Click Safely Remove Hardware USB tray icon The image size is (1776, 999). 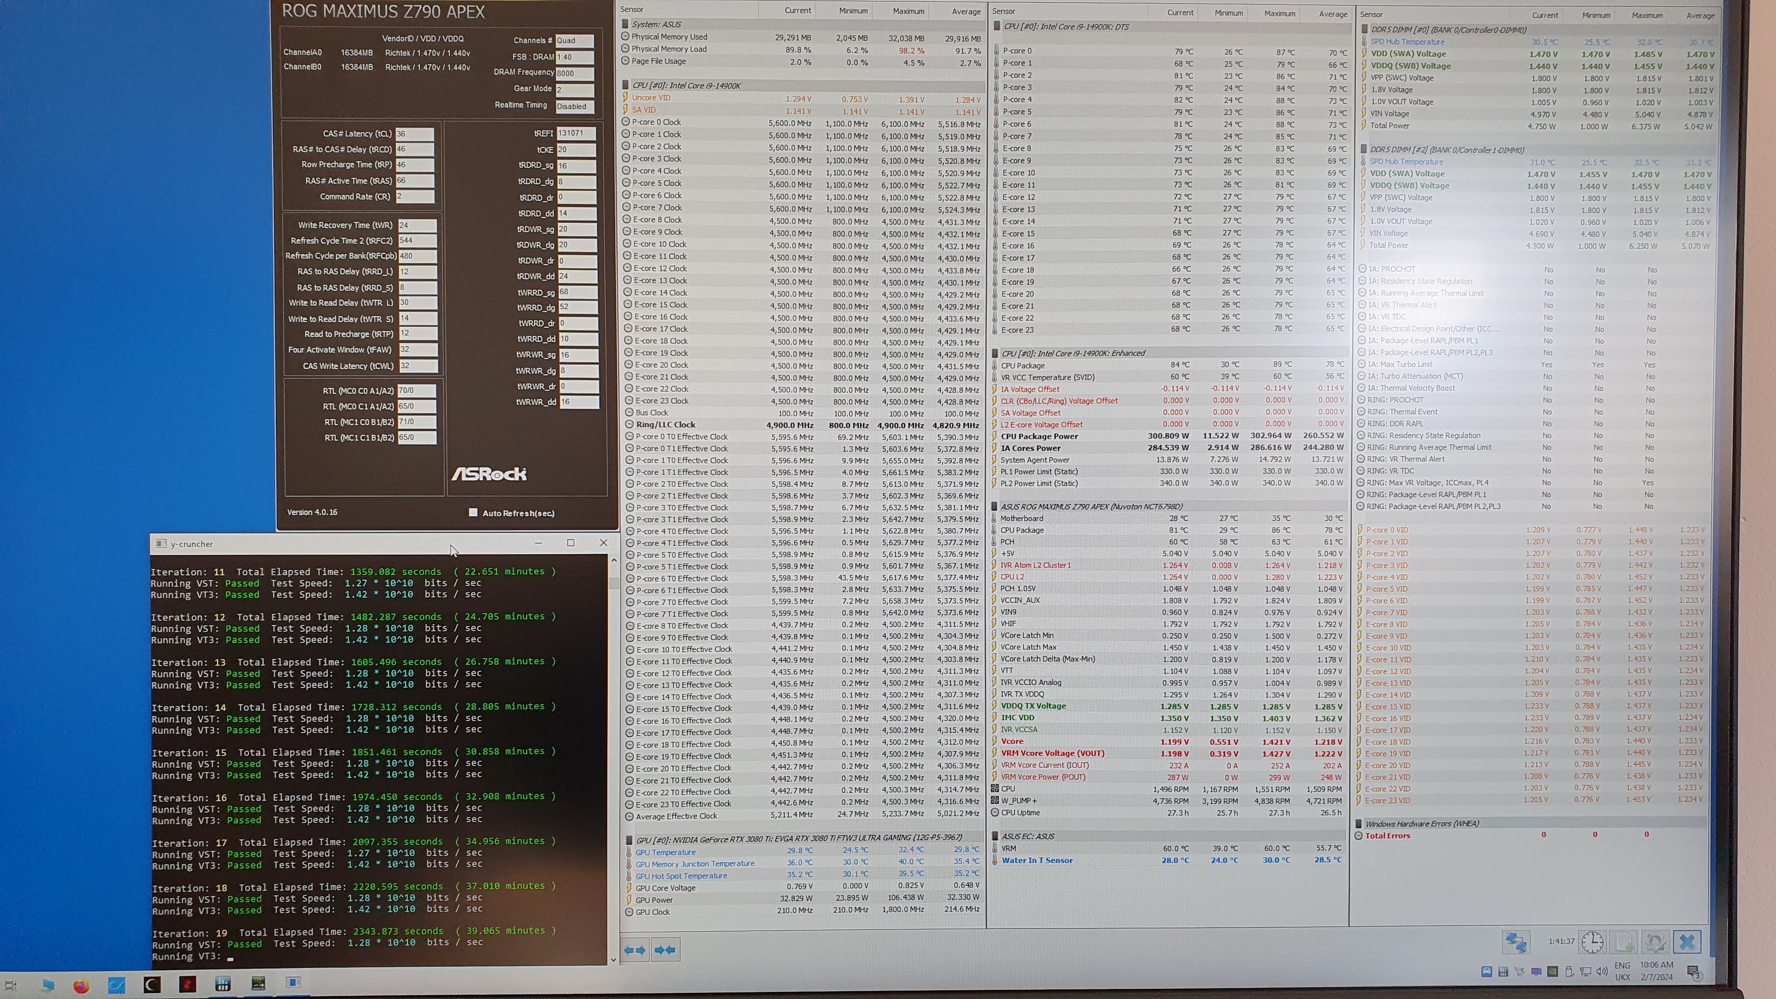click(x=1569, y=971)
